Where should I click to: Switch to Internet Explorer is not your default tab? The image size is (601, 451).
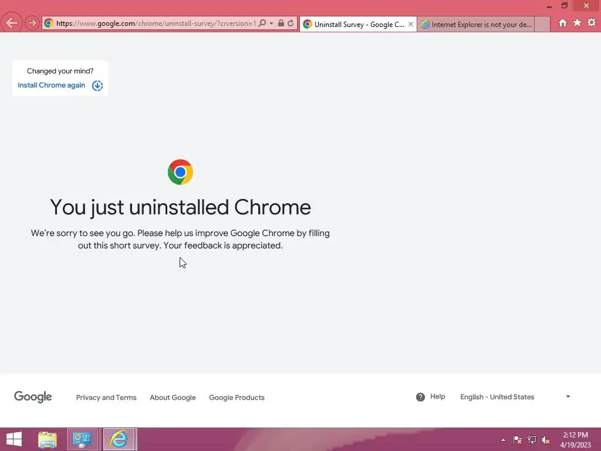tap(475, 24)
